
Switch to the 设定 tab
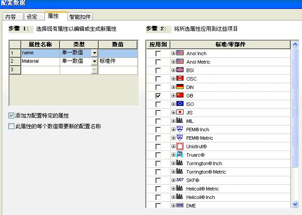34,17
